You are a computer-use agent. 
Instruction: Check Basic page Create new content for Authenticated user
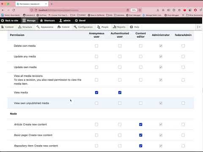(120, 135)
